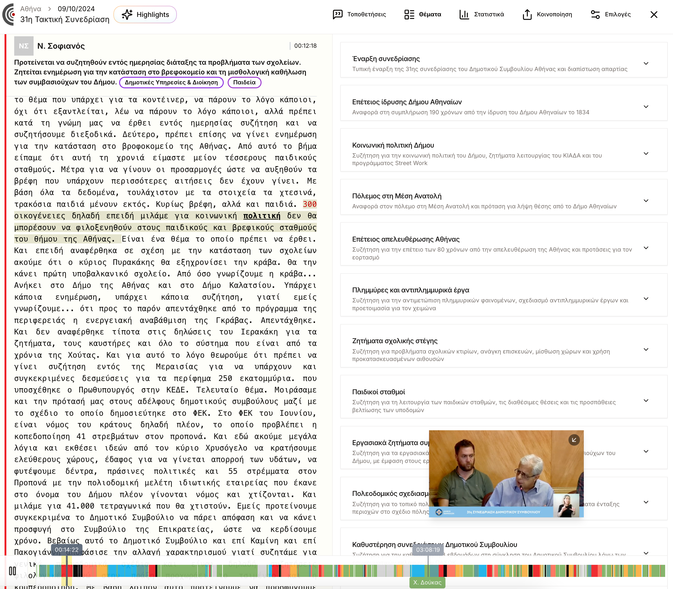This screenshot has height=589, width=673.
Task: Expand the Εργασιακά ζητήματα topic chevron
Action: click(646, 451)
